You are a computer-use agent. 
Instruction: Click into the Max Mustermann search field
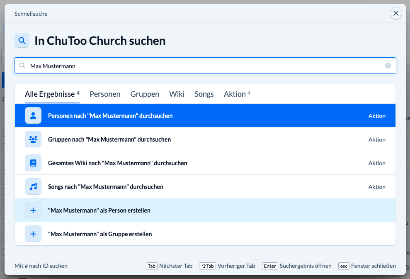(203, 66)
